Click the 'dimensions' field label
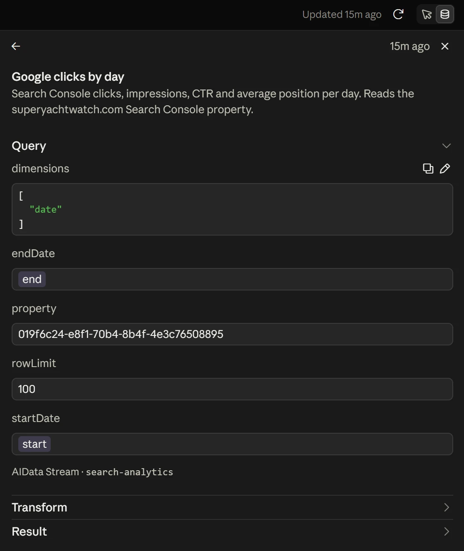Screen dimensions: 464x551 [40, 168]
